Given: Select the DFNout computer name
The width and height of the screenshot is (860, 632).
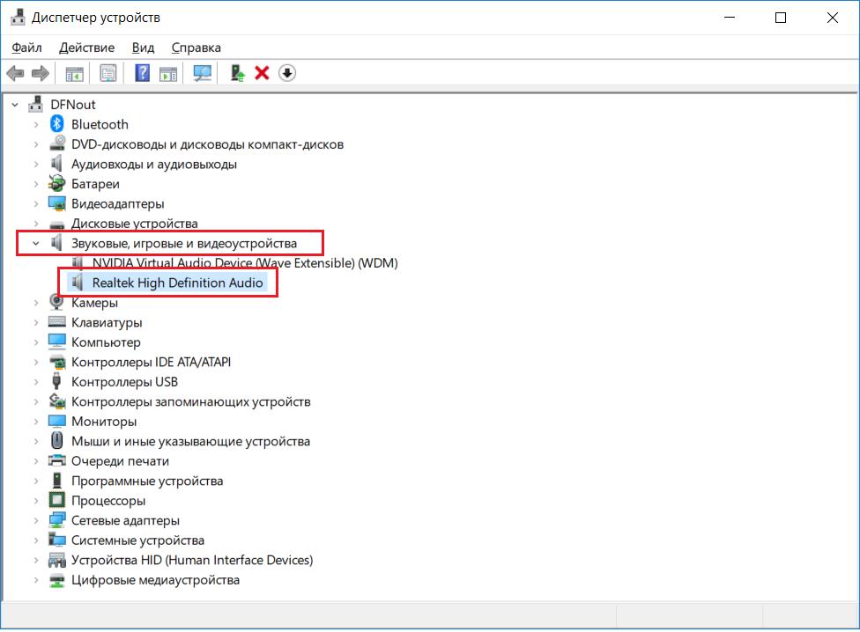Looking at the screenshot, I should click(x=73, y=105).
